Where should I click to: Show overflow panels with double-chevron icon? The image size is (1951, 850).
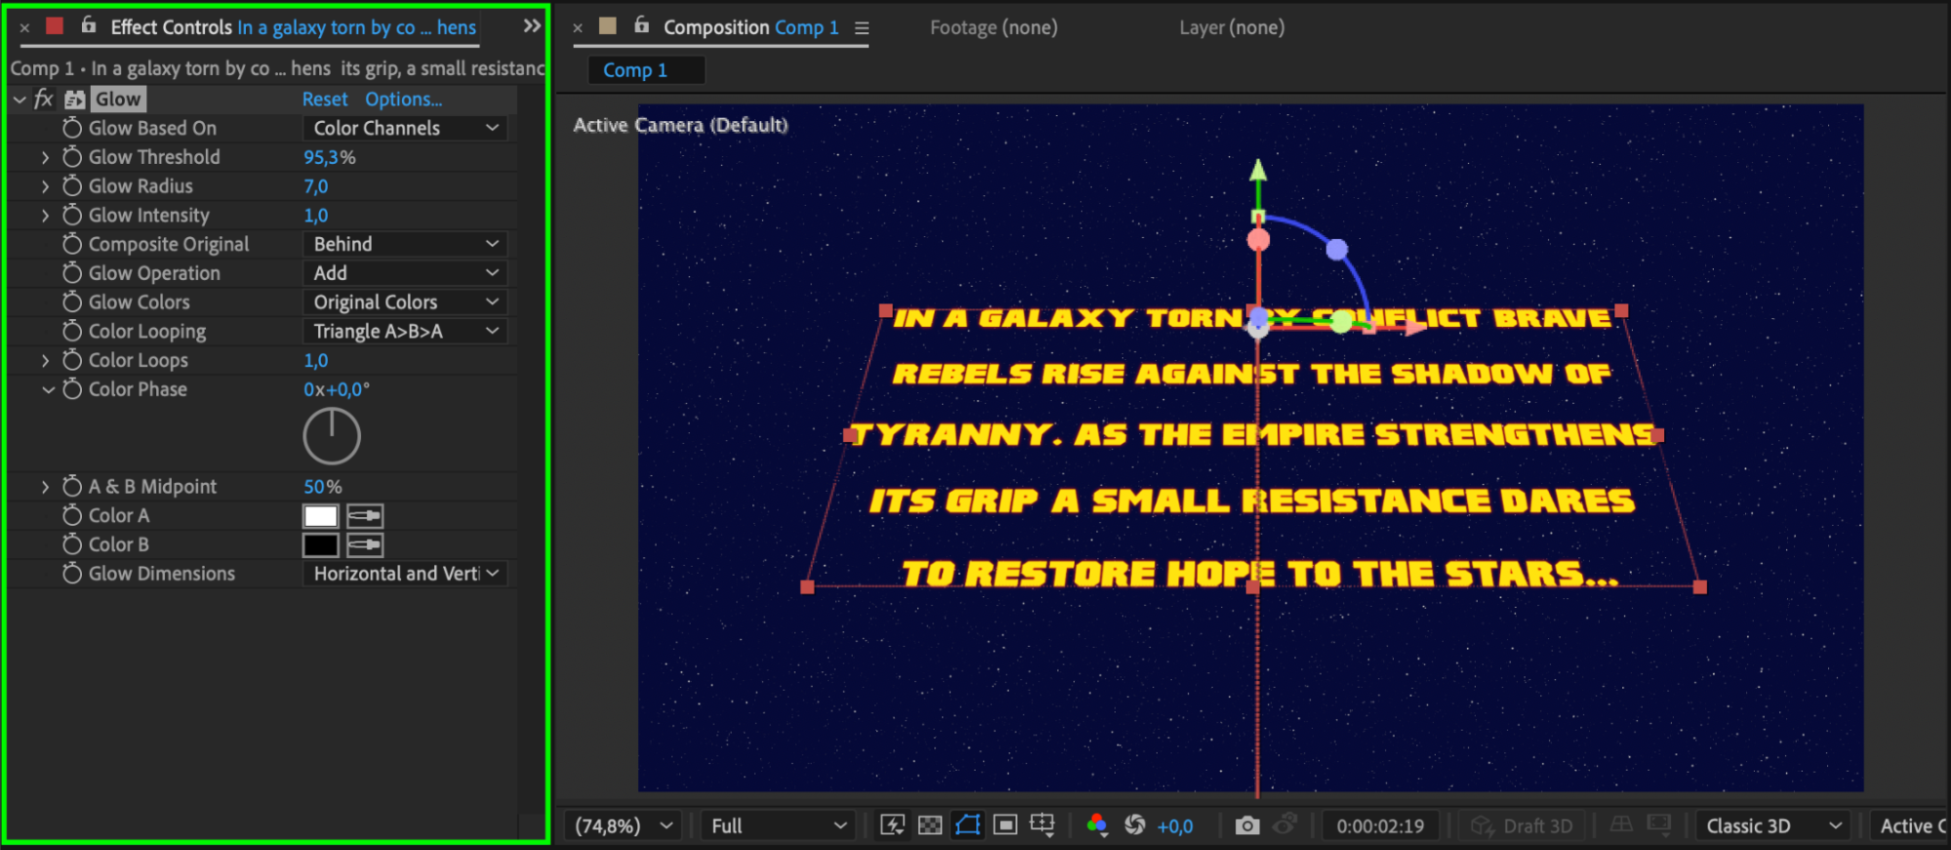(532, 25)
